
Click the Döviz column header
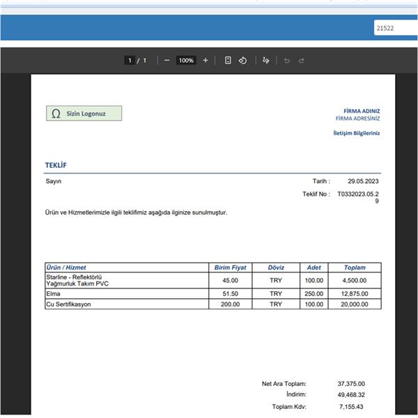pyautogui.click(x=276, y=268)
